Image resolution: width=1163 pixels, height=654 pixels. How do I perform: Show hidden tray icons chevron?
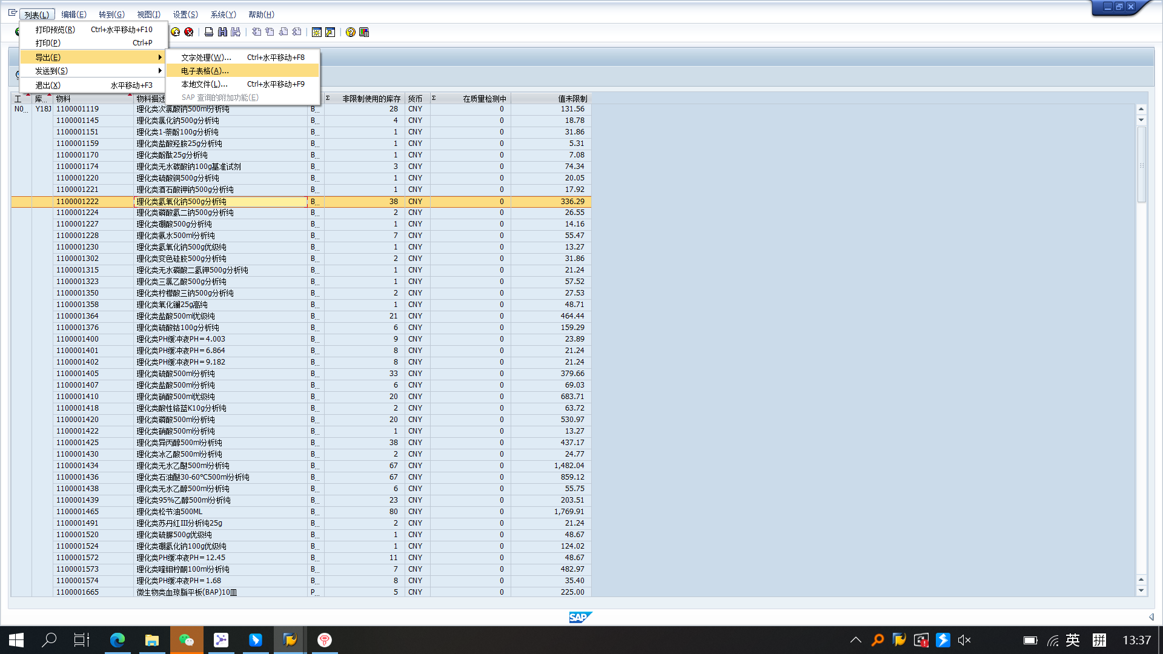tap(856, 639)
